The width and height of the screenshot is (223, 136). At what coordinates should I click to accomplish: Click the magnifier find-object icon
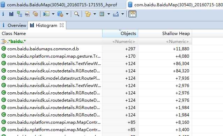pyautogui.click(x=77, y=14)
